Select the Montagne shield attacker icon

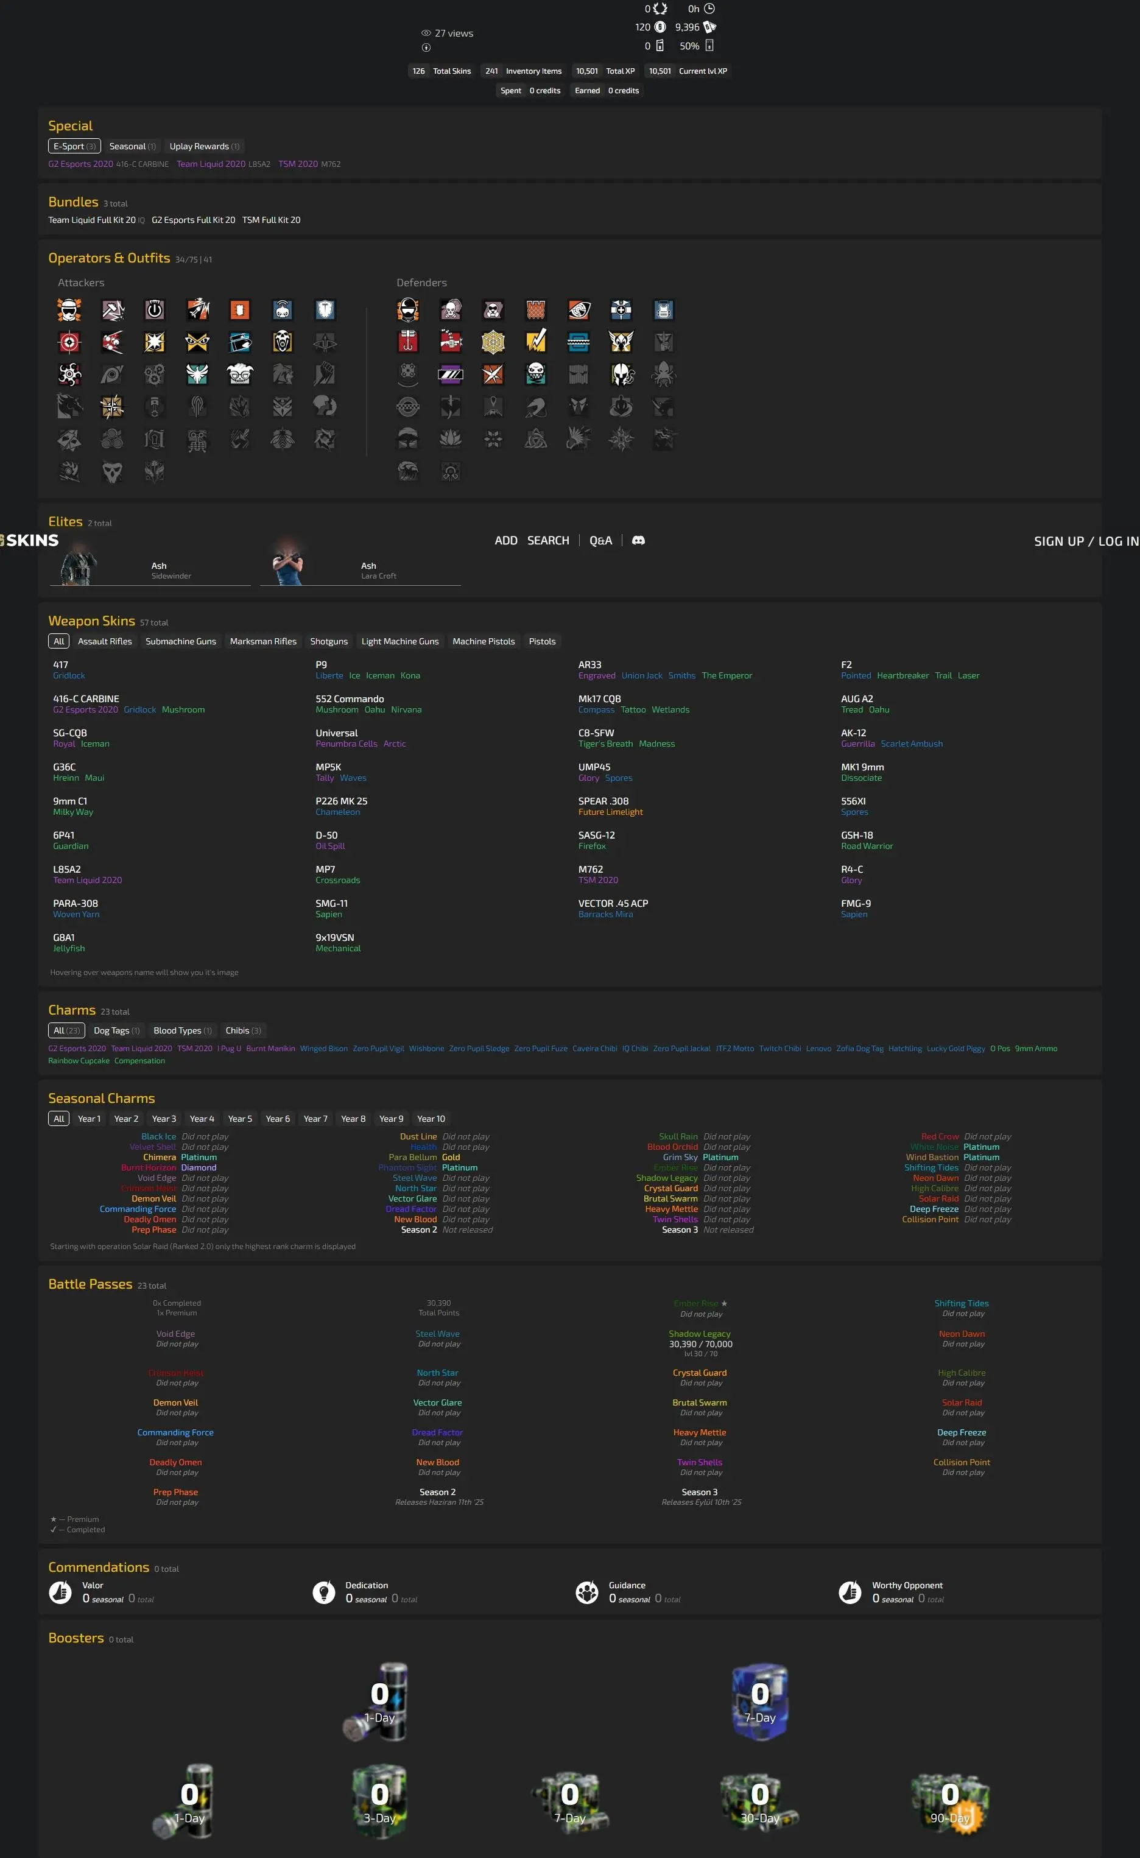click(325, 310)
